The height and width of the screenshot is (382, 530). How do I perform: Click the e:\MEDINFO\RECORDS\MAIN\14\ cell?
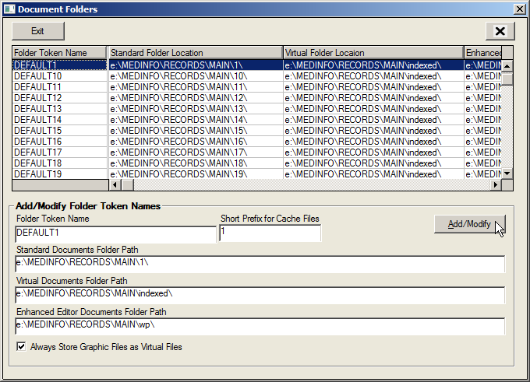pos(196,120)
